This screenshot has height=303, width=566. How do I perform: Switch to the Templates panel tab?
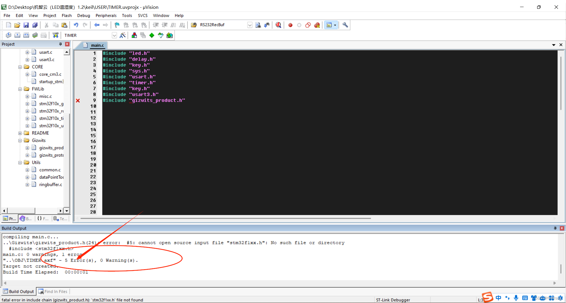click(x=60, y=219)
